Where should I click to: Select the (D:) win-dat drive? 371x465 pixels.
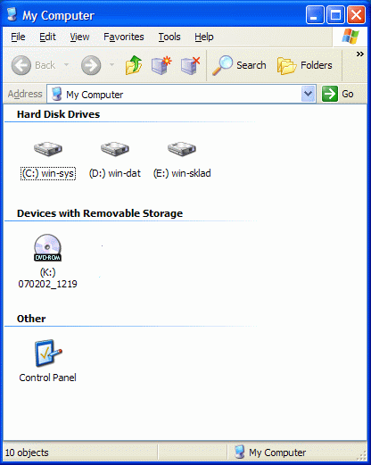point(115,160)
